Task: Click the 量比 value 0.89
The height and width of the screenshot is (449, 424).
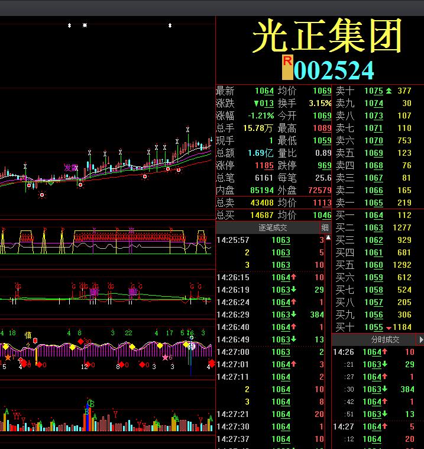Action: [323, 153]
